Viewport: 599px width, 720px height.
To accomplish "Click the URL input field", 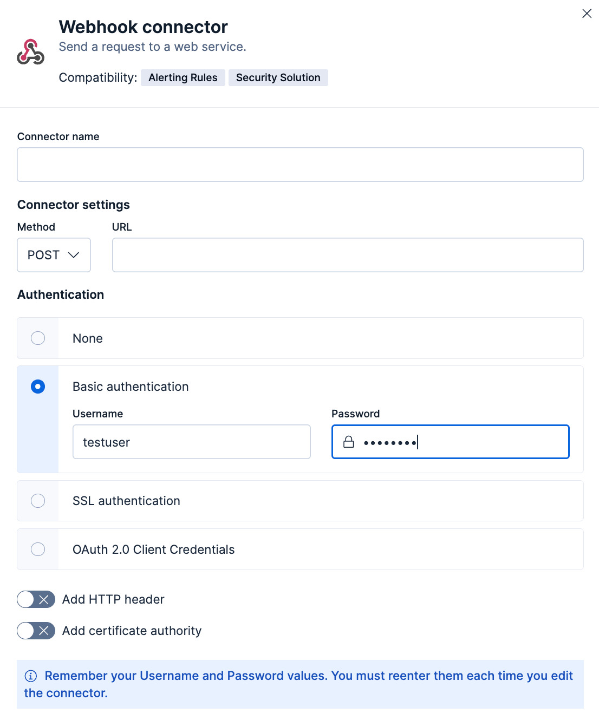I will tap(347, 255).
